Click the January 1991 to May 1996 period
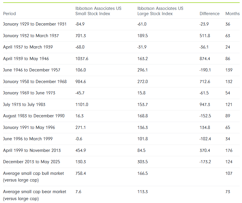 pos(29,127)
